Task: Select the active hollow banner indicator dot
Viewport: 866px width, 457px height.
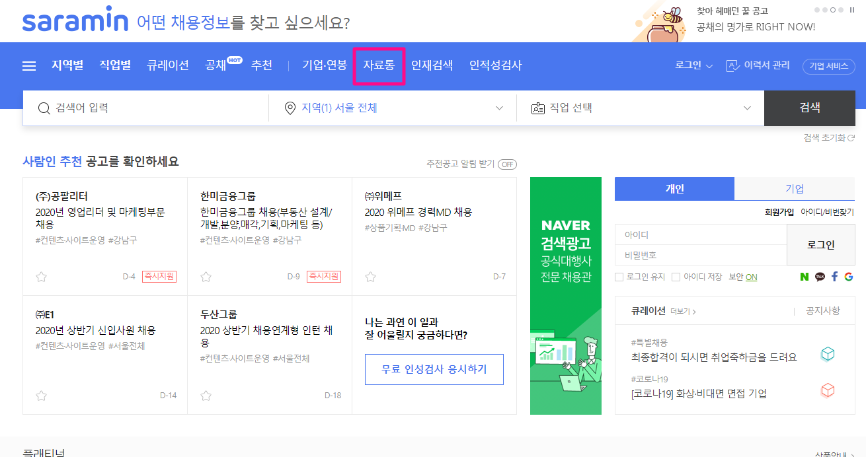Action: 834,10
